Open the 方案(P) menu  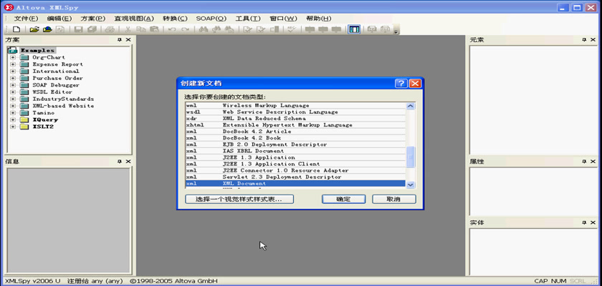(92, 19)
